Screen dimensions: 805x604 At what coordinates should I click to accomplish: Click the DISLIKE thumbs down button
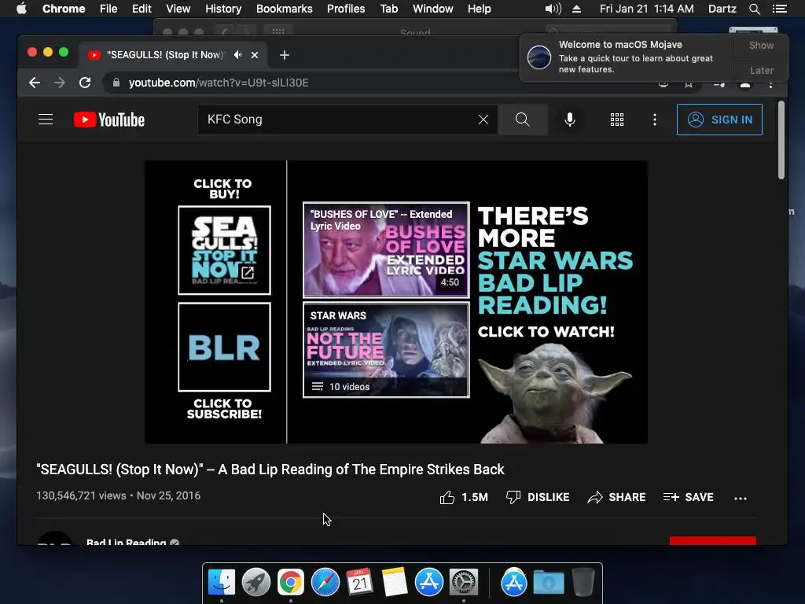tap(538, 497)
